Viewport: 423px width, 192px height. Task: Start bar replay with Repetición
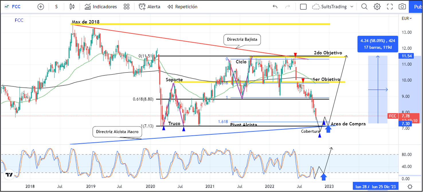tap(182, 7)
